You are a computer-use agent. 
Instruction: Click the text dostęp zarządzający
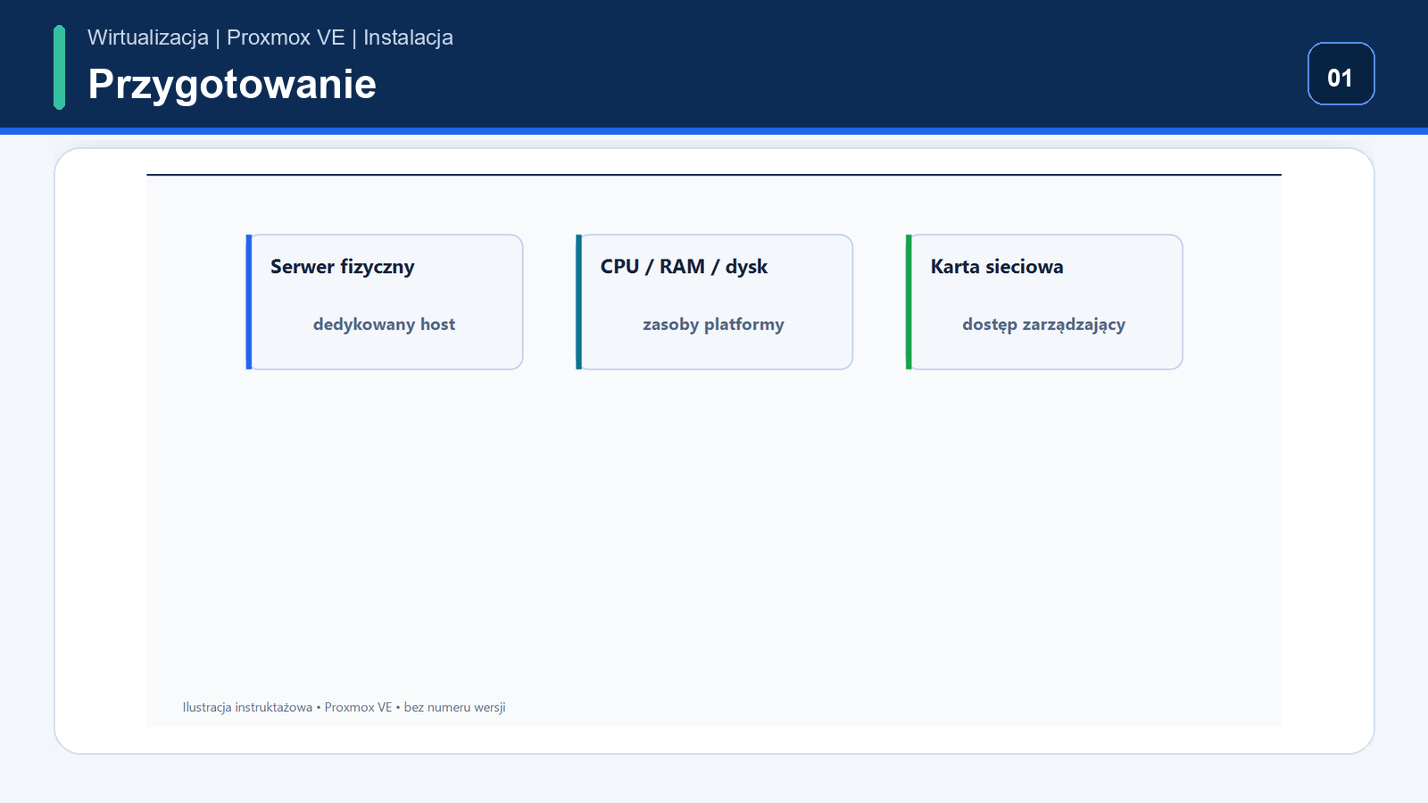pos(1043,325)
